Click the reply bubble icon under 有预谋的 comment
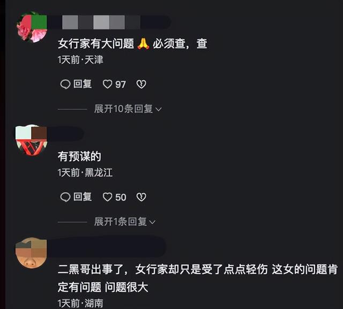The width and height of the screenshot is (343, 309). [x=65, y=197]
